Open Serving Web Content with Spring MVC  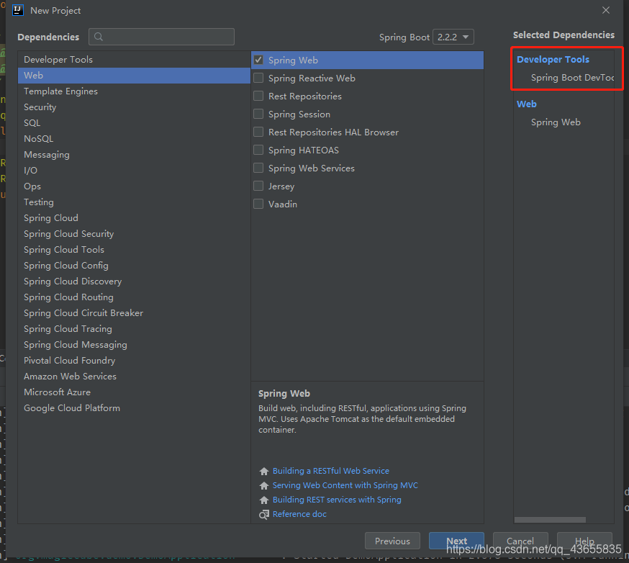345,485
